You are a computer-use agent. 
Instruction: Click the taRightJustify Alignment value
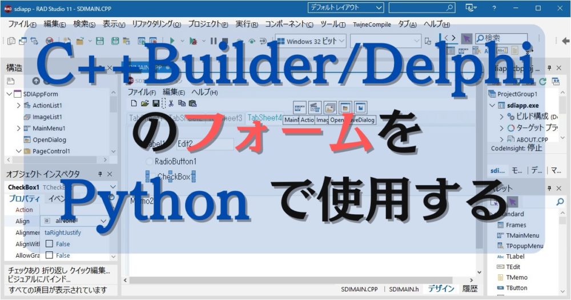63,233
